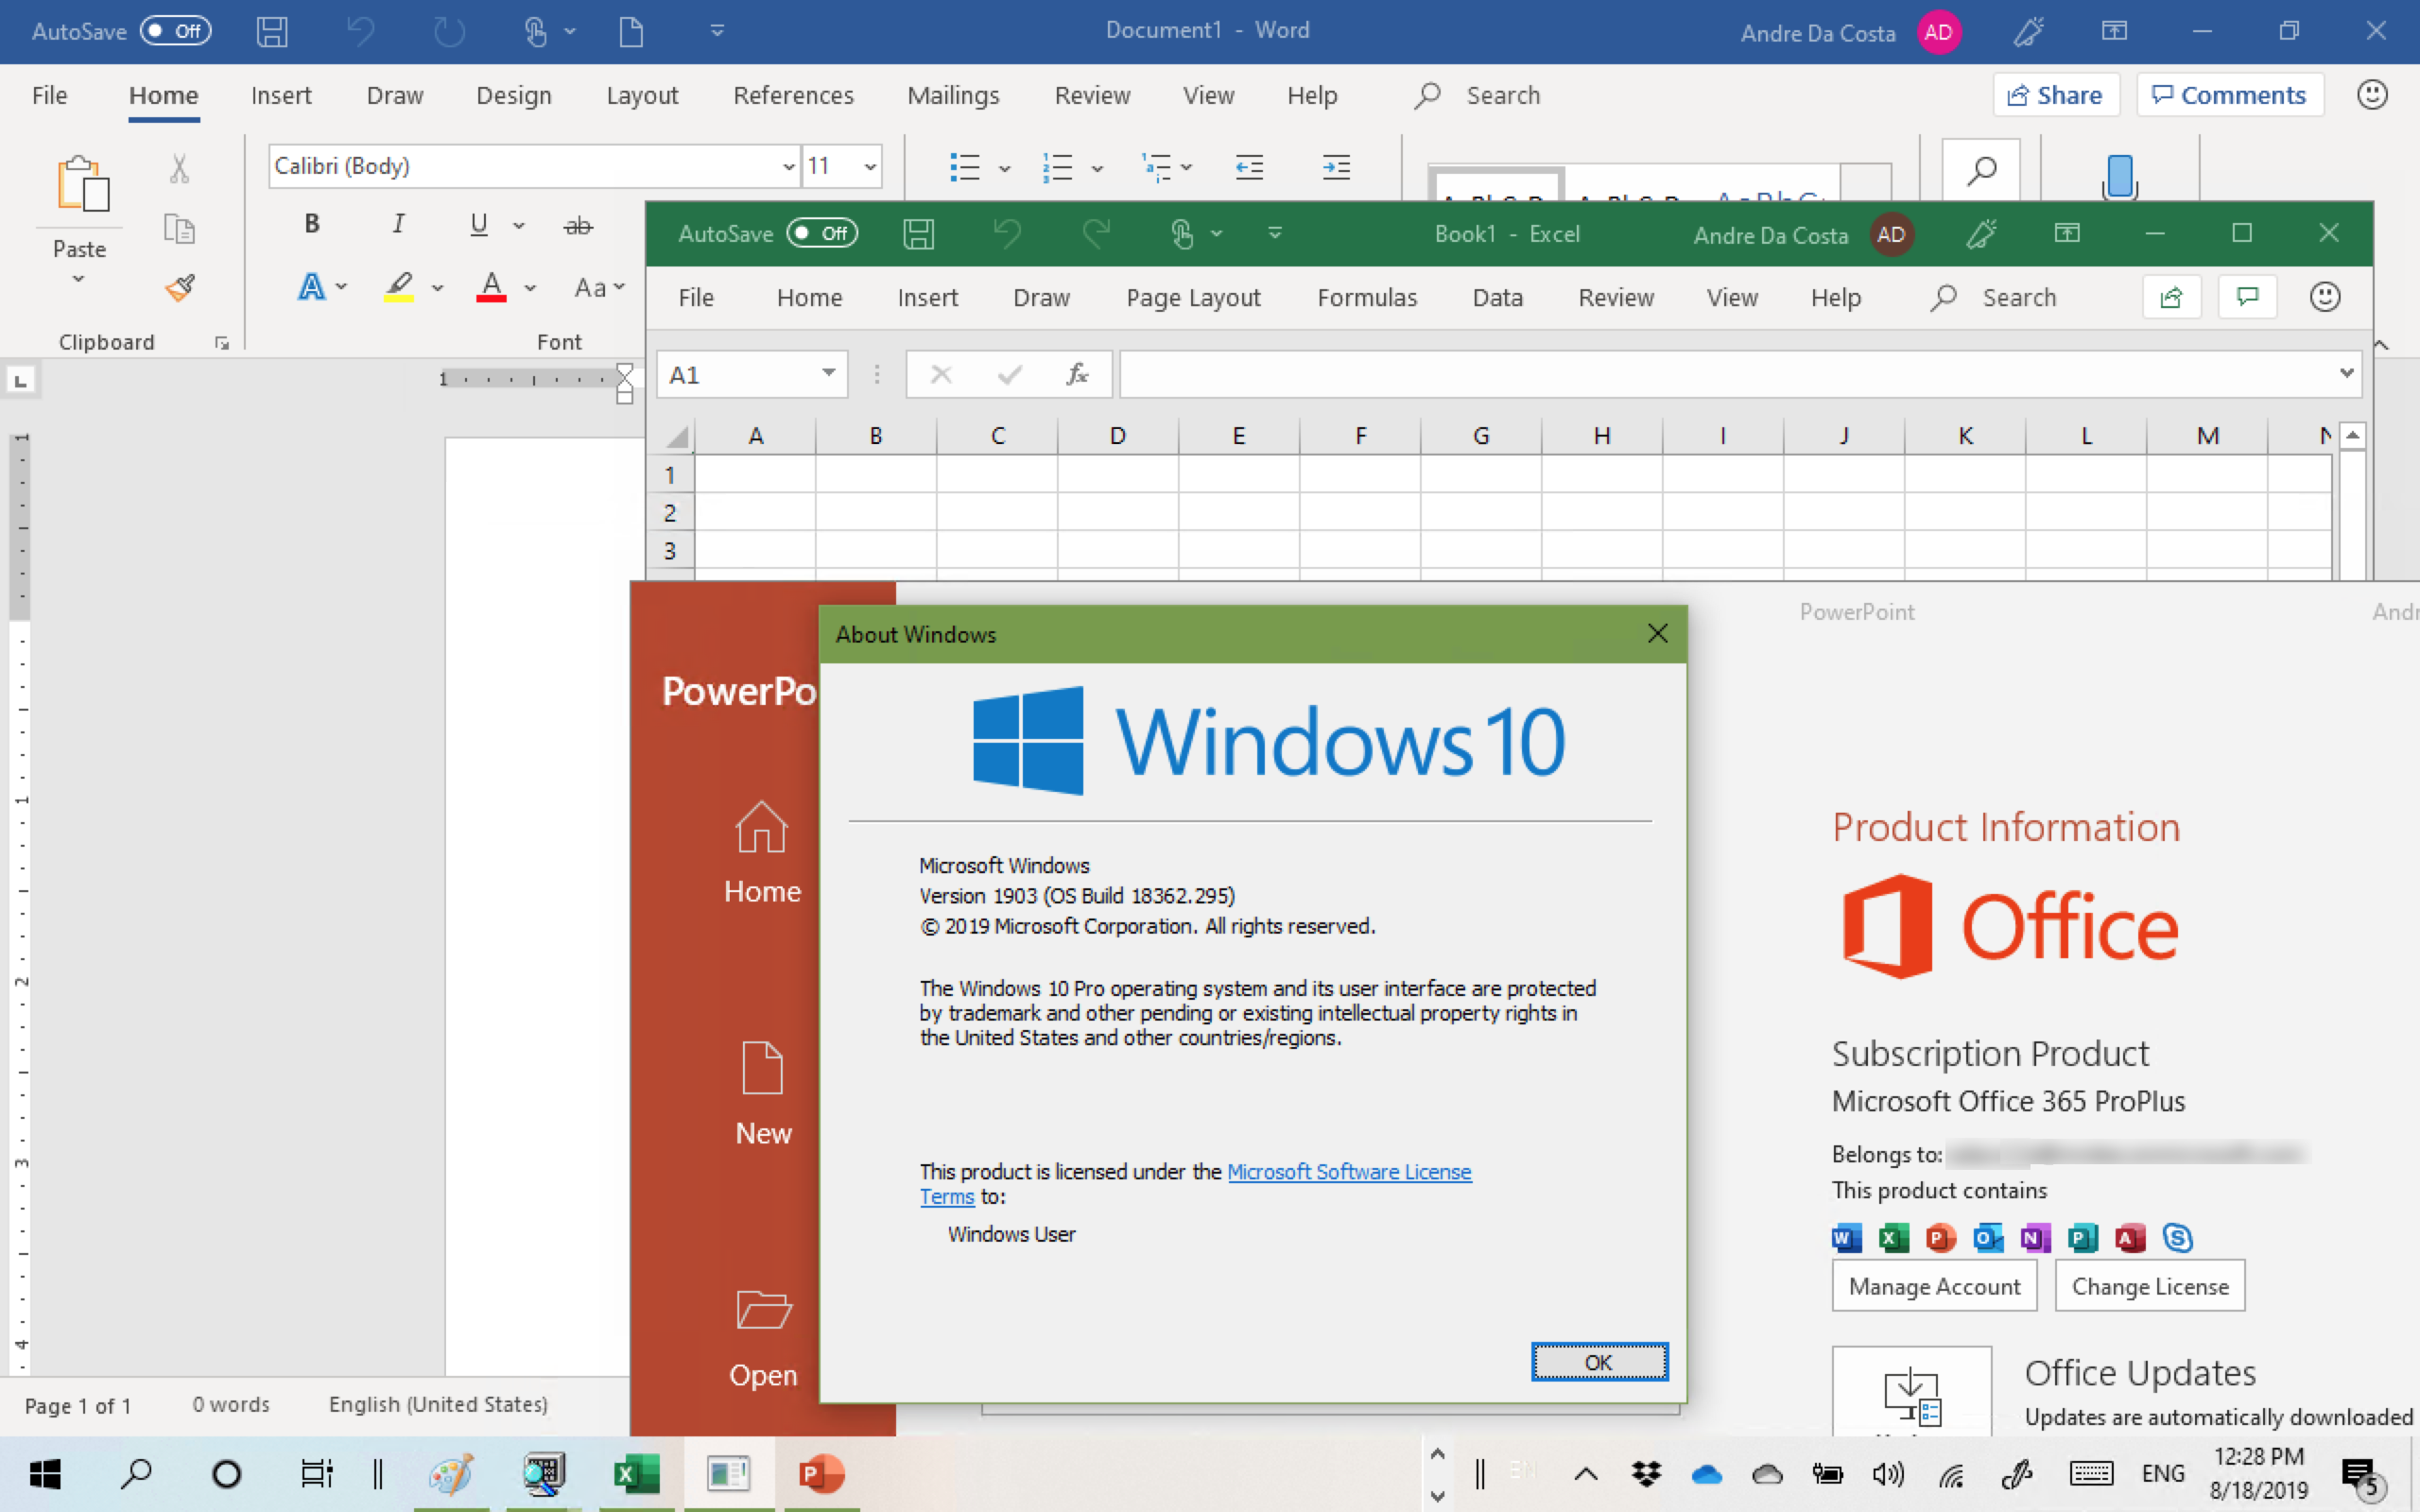Click Excel vertical scrollbar up arrow
The image size is (2420, 1512).
click(x=2353, y=435)
